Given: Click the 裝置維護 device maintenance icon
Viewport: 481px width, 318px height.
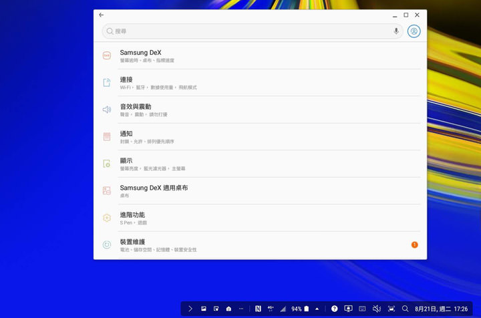Looking at the screenshot, I should tap(107, 245).
